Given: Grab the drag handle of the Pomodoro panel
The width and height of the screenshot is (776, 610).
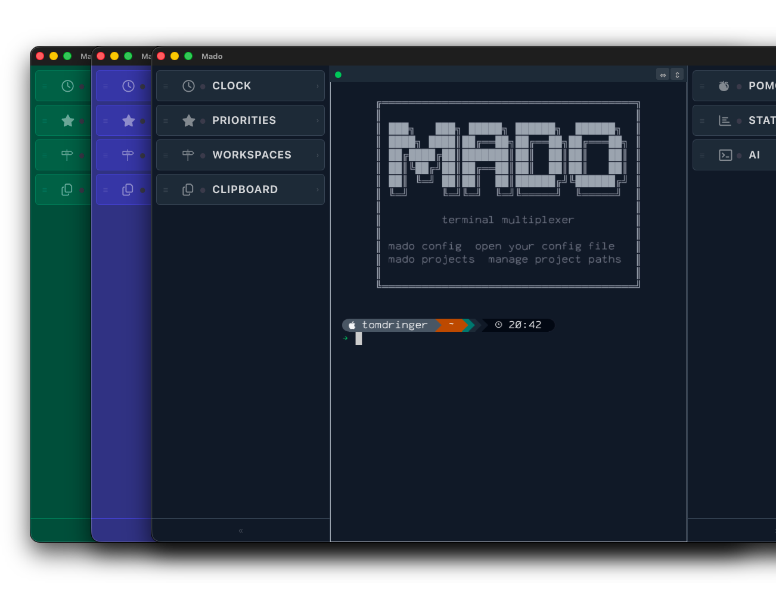Looking at the screenshot, I should click(x=702, y=86).
